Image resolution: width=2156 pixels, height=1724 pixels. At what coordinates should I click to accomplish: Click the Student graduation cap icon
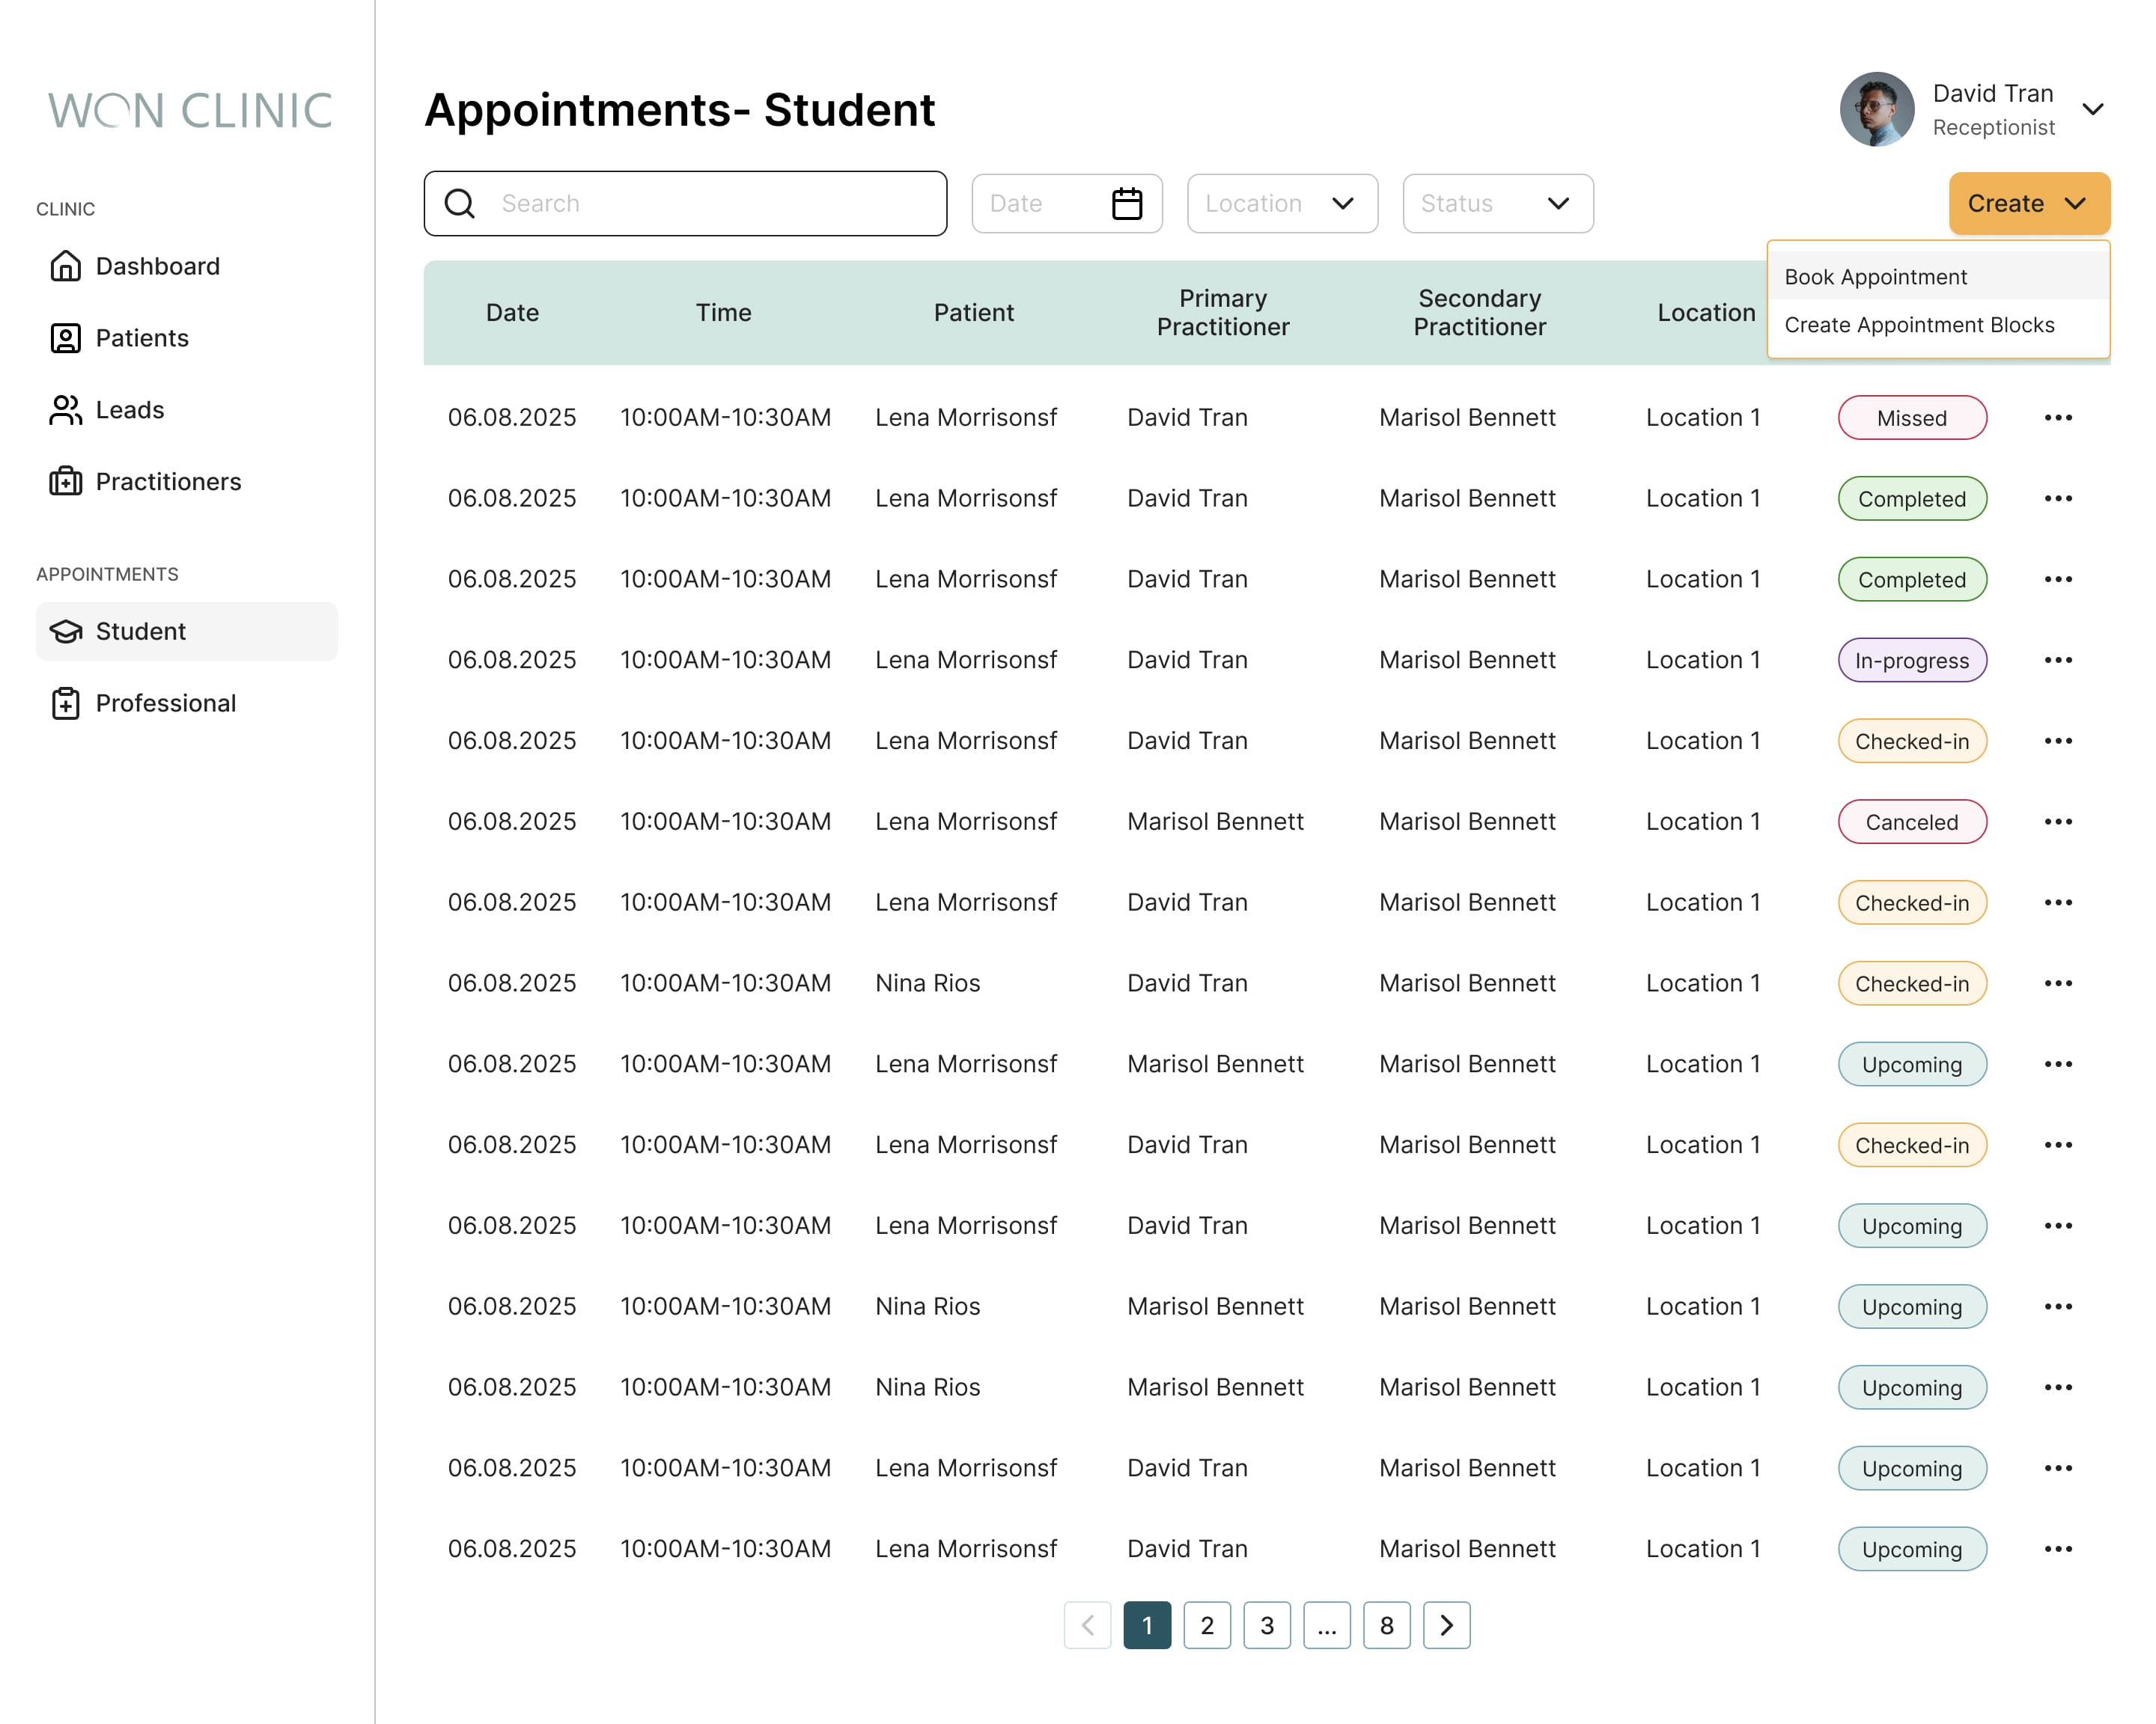pyautogui.click(x=66, y=632)
